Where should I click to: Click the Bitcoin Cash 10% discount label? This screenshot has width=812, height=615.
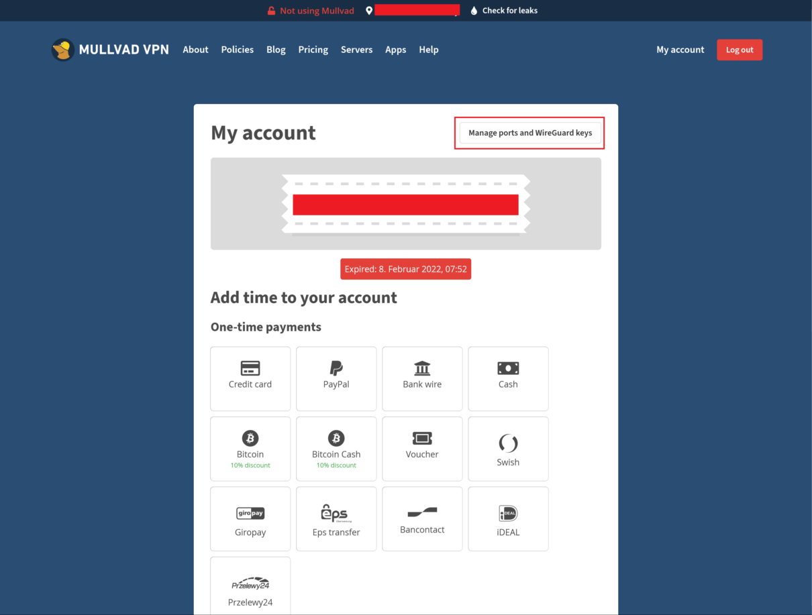click(336, 465)
